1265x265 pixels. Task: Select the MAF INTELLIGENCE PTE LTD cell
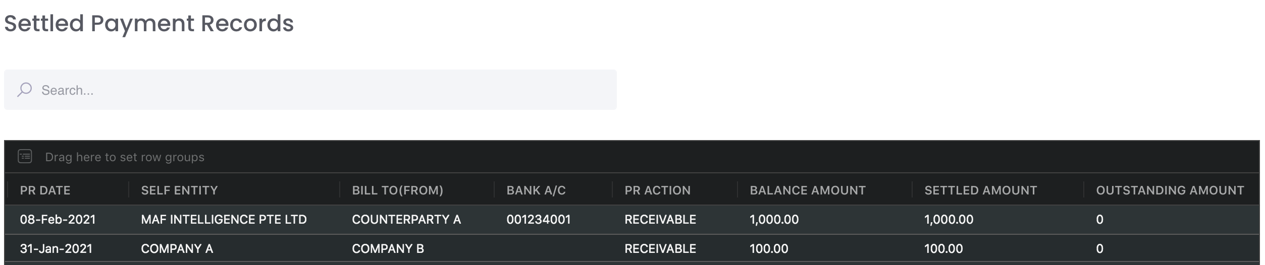coord(224,220)
